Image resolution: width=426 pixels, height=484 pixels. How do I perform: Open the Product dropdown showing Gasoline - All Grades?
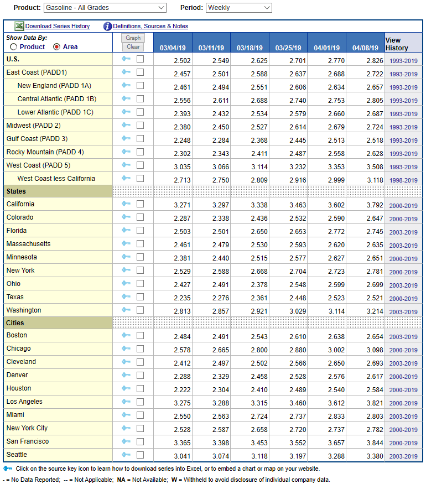[105, 8]
